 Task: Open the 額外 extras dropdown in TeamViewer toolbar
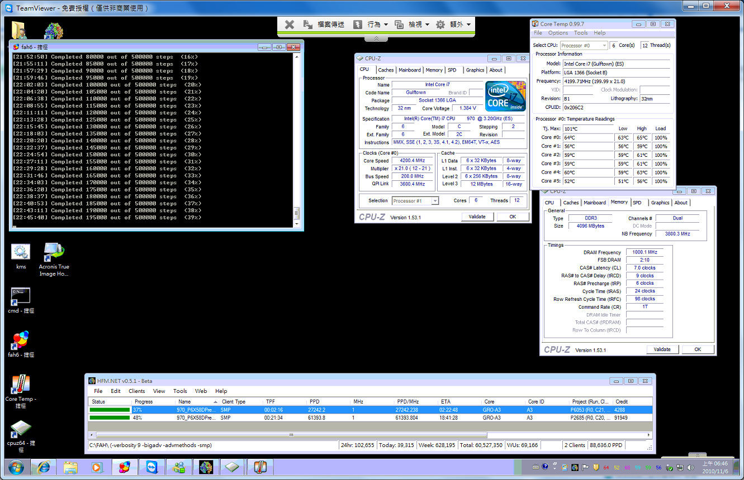pos(453,25)
